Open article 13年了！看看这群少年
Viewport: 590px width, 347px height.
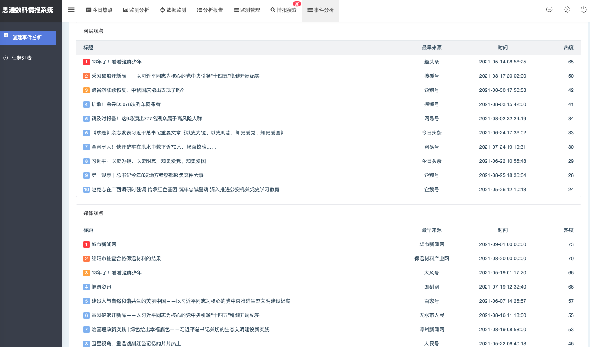tap(117, 62)
